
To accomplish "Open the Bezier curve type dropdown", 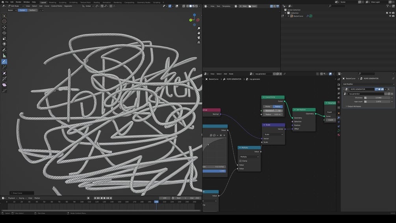I will tap(11, 10).
